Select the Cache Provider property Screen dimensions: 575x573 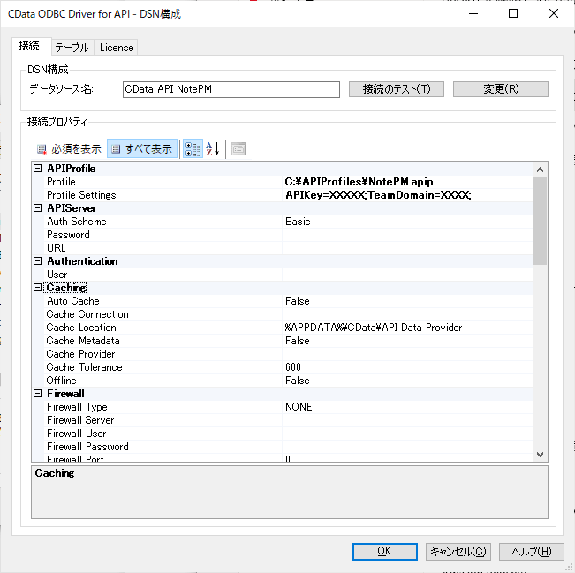(80, 354)
